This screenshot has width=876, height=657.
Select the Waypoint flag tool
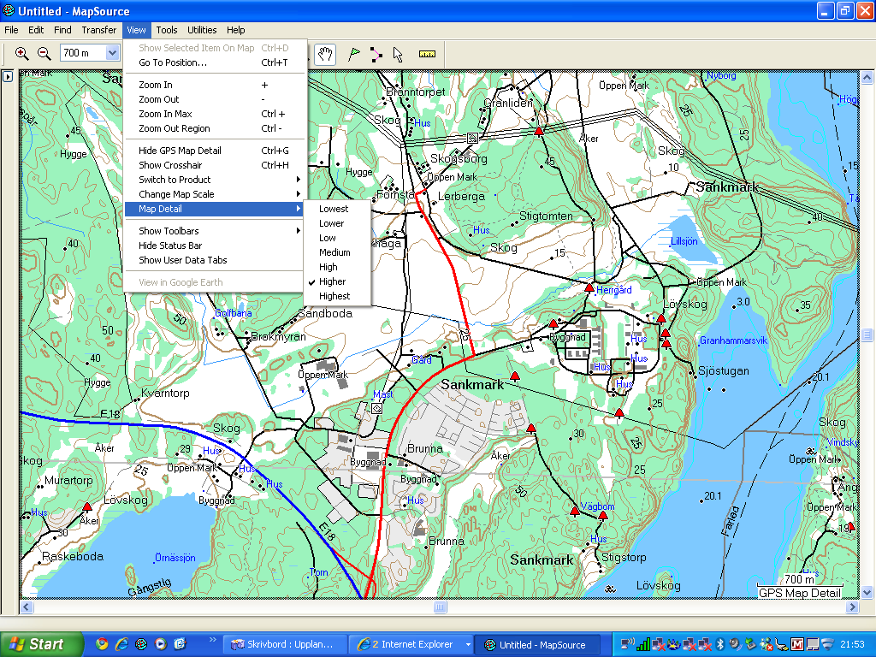(353, 54)
